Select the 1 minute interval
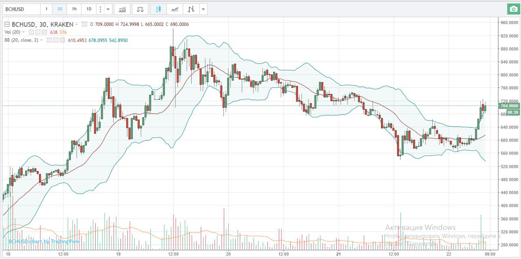 [x=46, y=9]
